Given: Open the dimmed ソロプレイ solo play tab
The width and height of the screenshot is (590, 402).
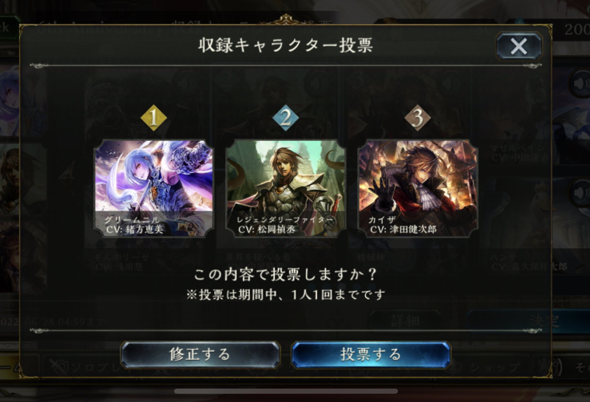Looking at the screenshot, I should click(x=93, y=368).
